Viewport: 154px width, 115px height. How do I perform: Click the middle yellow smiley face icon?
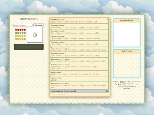[x=21, y=39]
